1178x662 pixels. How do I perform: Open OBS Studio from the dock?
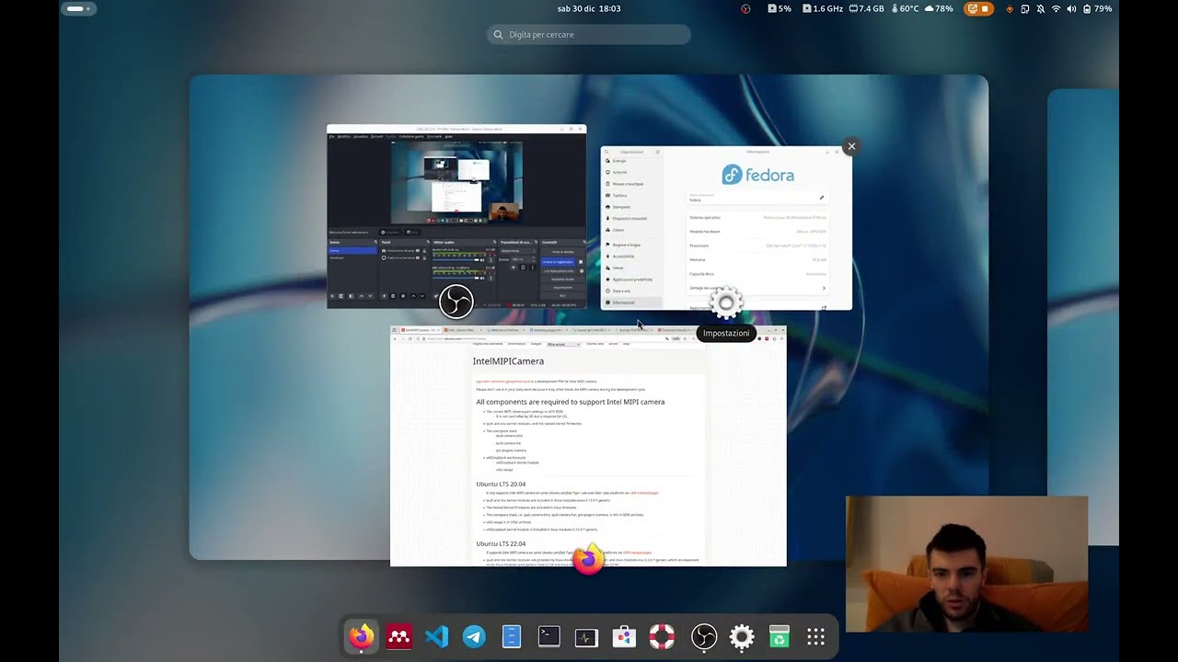704,636
